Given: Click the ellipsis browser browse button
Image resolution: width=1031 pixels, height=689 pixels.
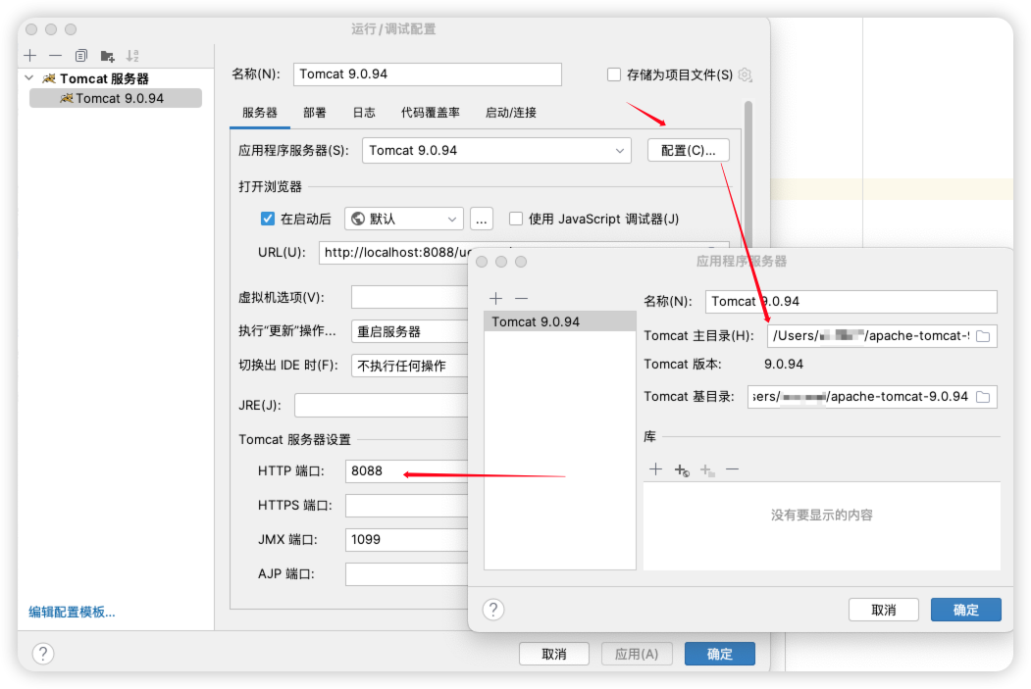Looking at the screenshot, I should point(482,219).
